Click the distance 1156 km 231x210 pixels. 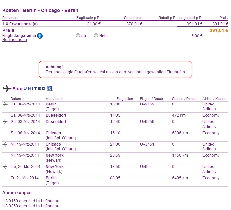point(180,155)
